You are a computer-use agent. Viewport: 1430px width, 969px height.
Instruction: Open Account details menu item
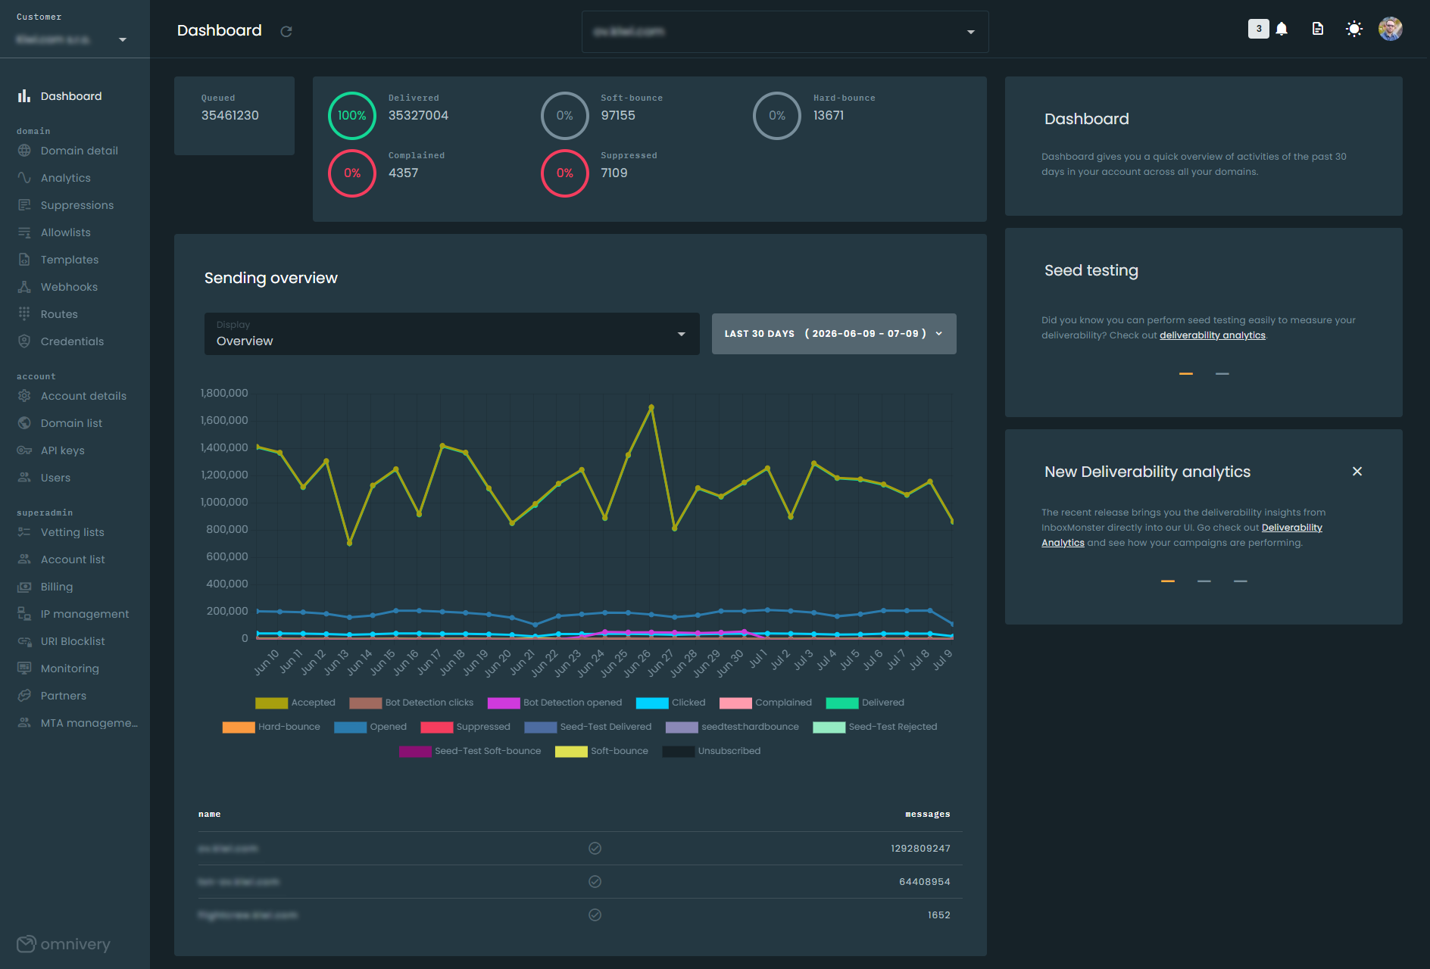[83, 396]
